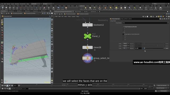The image size is (170, 95).
Task: Open the Y axis mode dropdown
Action: [126, 48]
